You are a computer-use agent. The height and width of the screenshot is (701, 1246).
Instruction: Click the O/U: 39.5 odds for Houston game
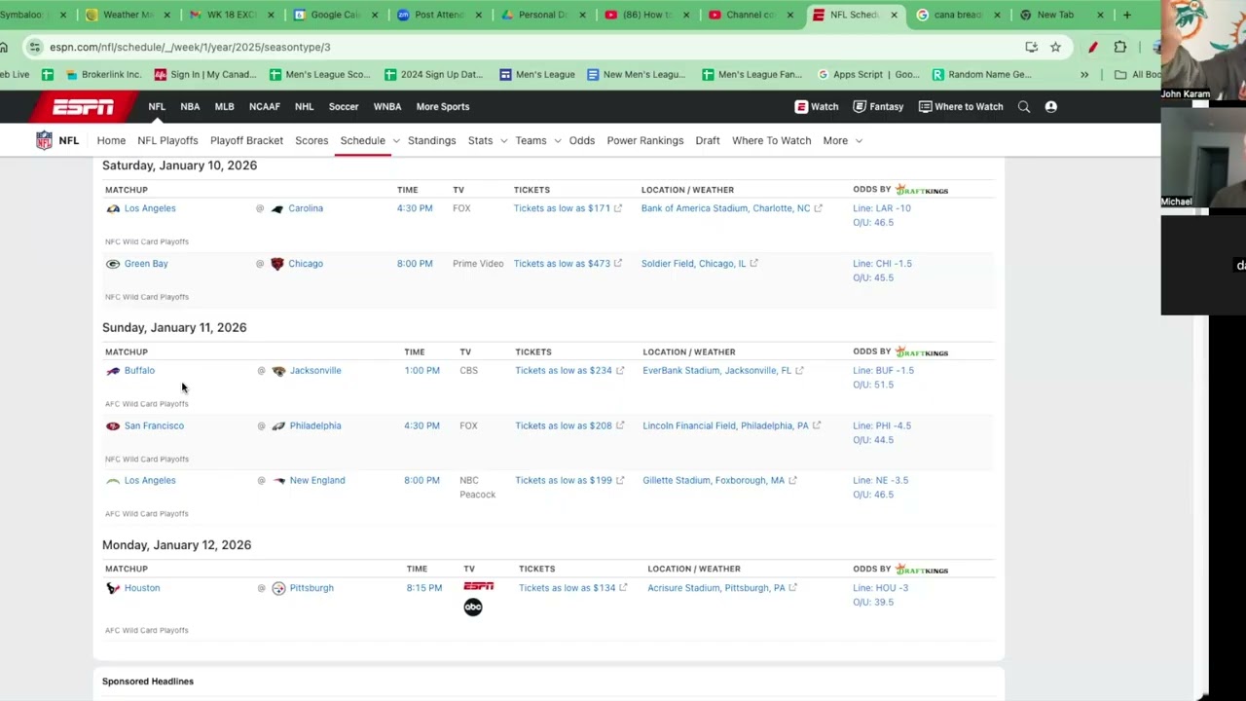pos(873,603)
